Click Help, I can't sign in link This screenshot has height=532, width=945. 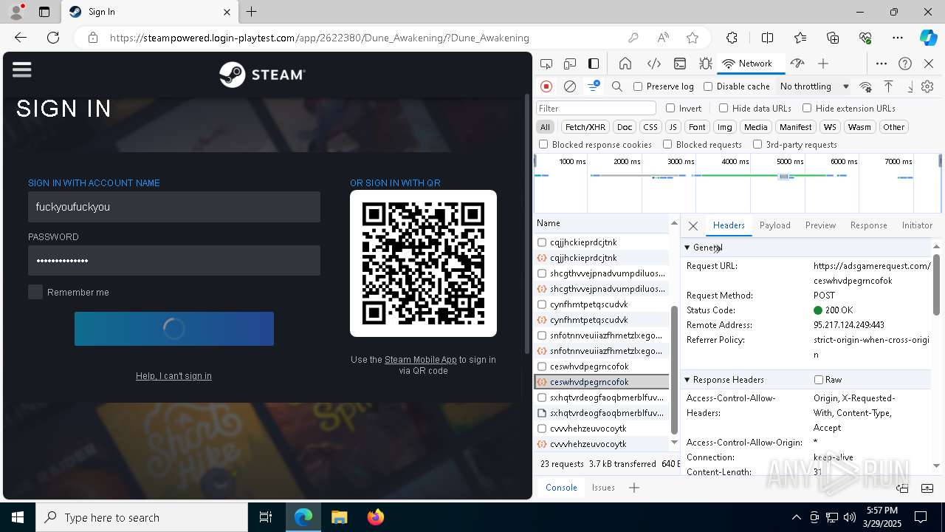tap(173, 376)
